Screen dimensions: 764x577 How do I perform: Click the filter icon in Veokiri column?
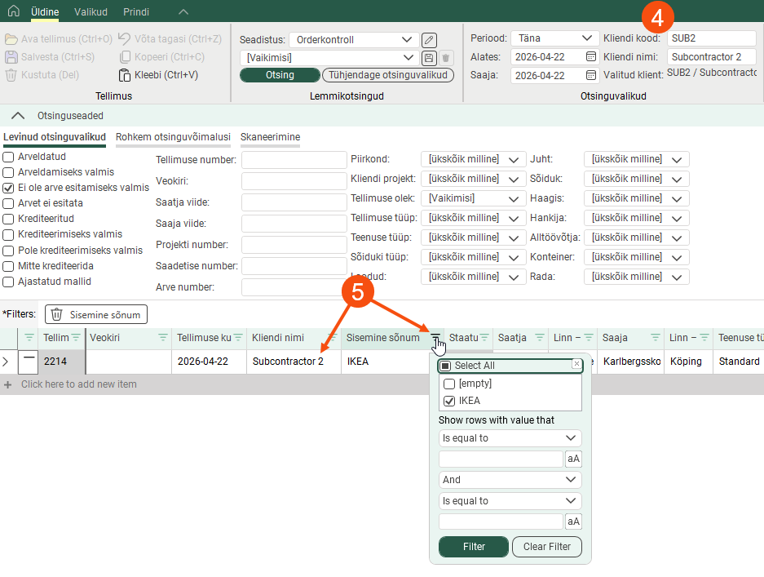point(162,338)
